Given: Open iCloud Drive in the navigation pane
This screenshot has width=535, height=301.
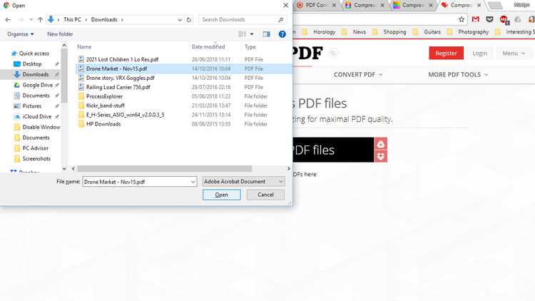Looking at the screenshot, I should point(37,116).
